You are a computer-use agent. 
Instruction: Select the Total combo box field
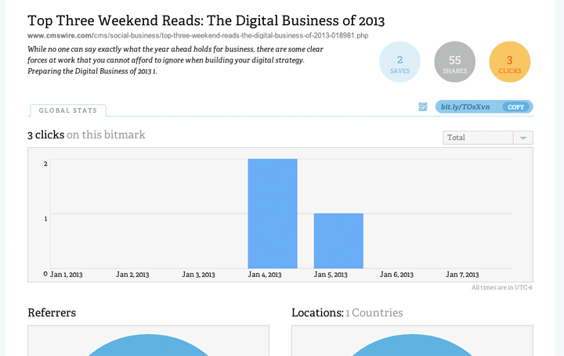488,138
